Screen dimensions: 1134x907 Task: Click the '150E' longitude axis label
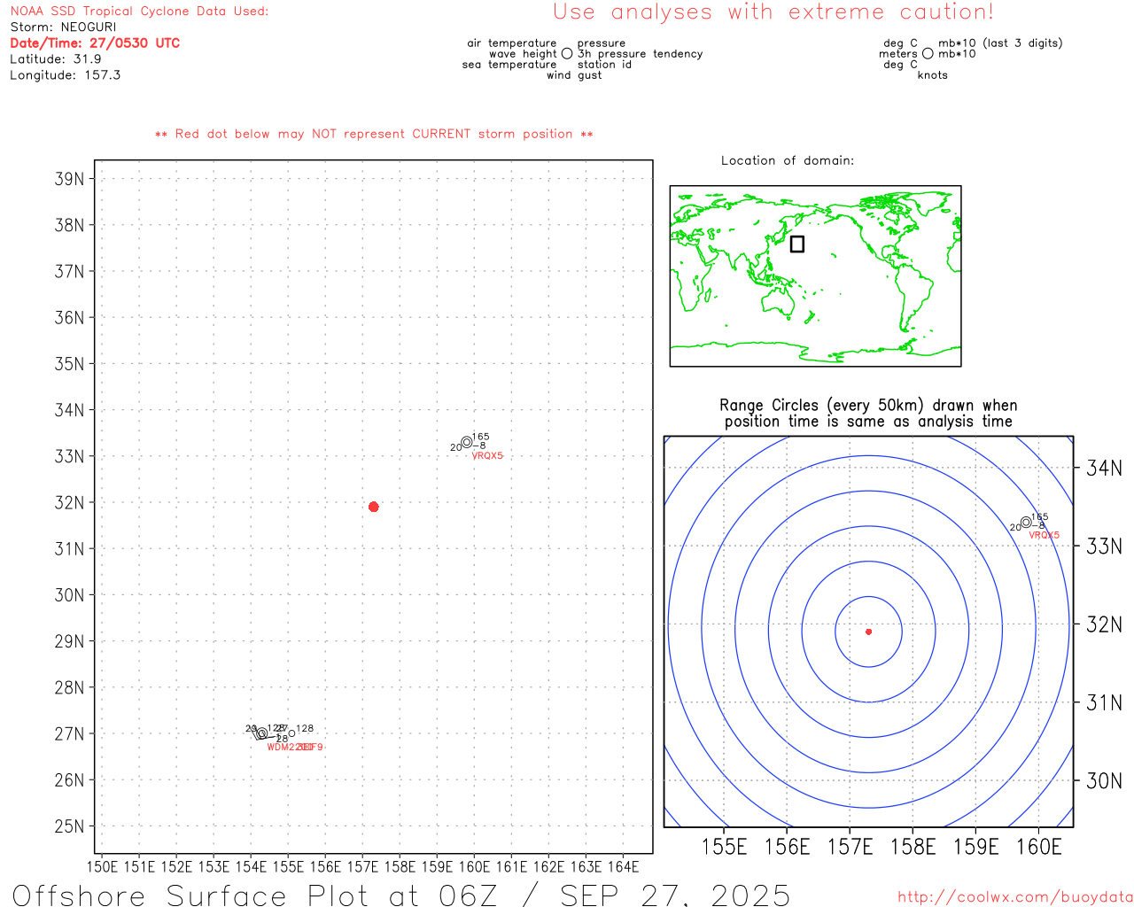[x=102, y=867]
